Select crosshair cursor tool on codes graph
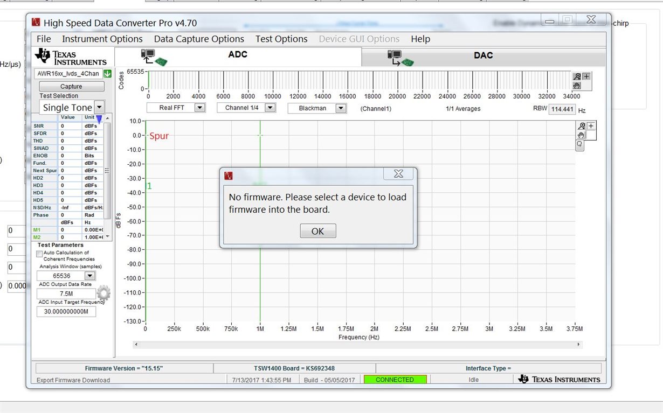 [586, 76]
